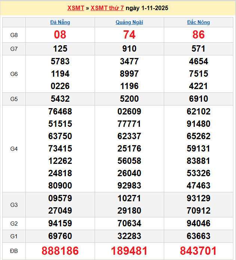Open the Đà Nẵng province link
This screenshot has height=260, width=236.
60,22
